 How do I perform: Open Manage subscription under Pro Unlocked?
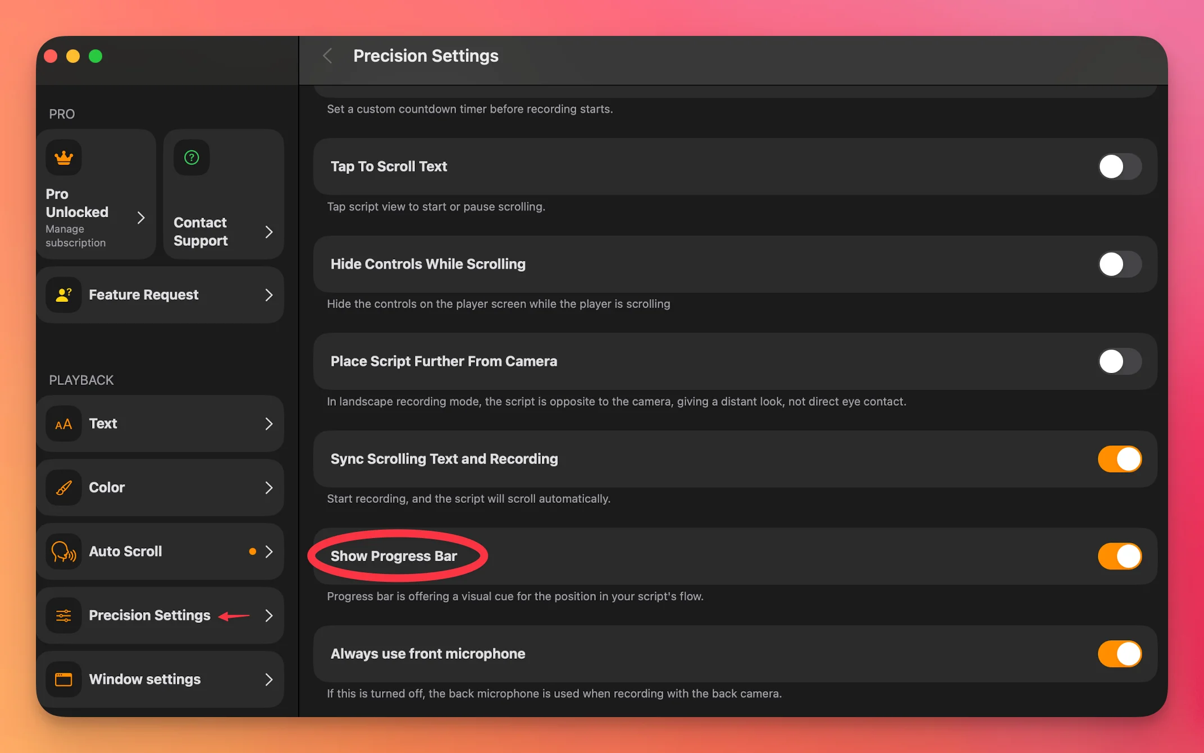pyautogui.click(x=75, y=236)
